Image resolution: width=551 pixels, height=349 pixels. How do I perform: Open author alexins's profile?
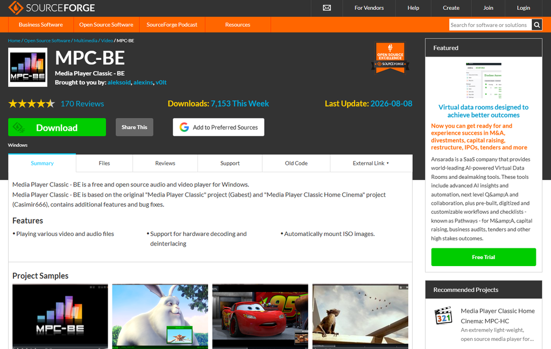[x=143, y=82]
